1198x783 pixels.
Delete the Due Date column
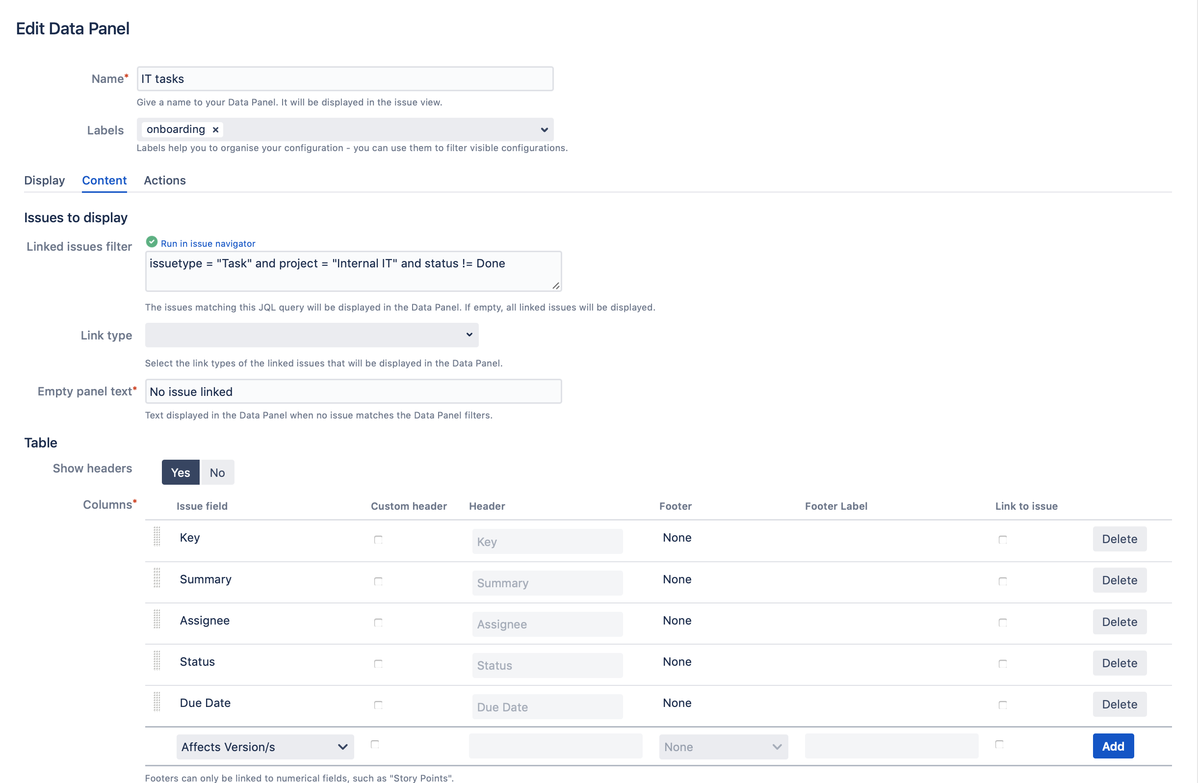point(1119,704)
